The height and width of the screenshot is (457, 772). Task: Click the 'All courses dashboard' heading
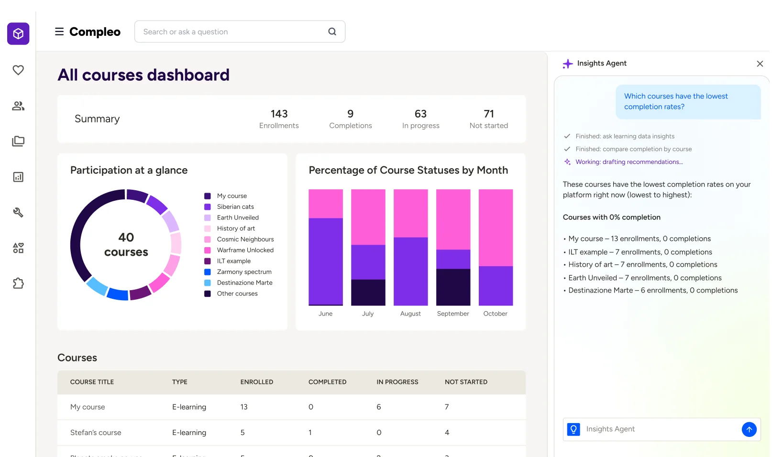(x=143, y=75)
